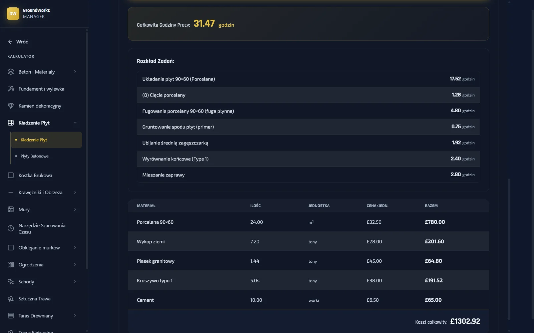Click the Ogrodzenia fence icon
Screen dimensions: 534x333
(11, 264)
